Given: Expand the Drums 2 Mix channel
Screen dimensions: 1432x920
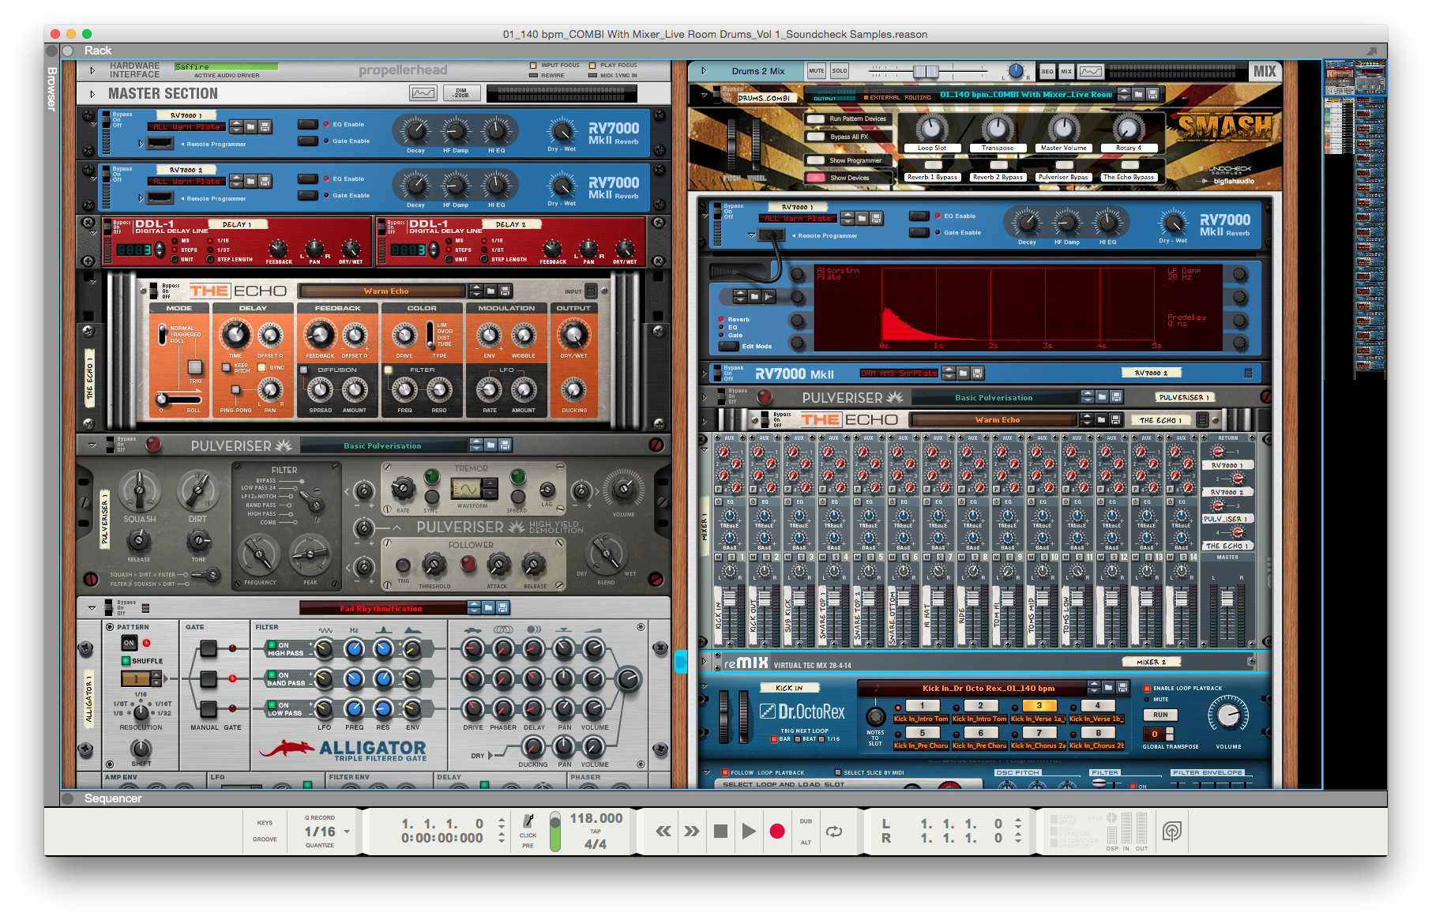Looking at the screenshot, I should (x=704, y=70).
